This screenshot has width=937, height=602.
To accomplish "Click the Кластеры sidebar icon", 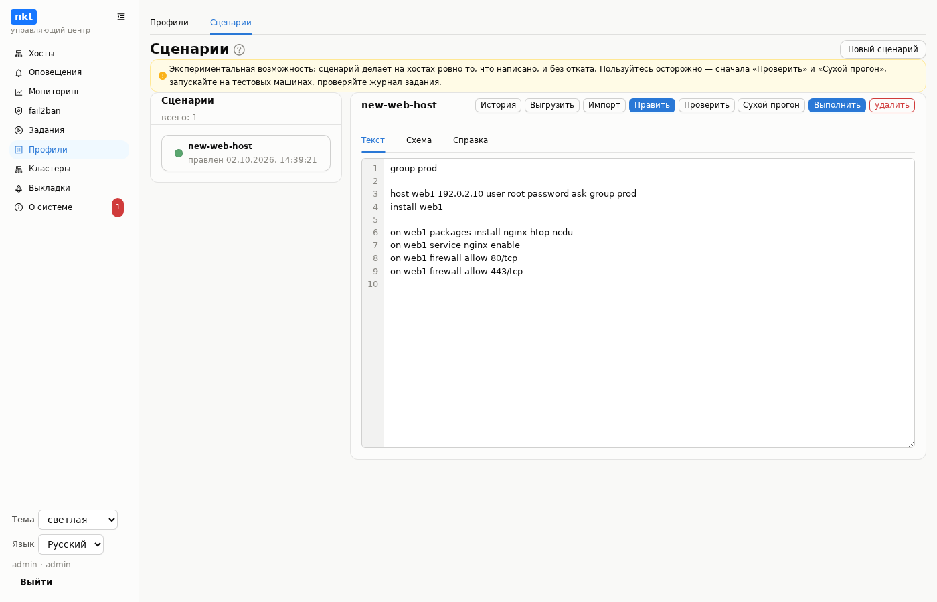I will click(x=19, y=169).
